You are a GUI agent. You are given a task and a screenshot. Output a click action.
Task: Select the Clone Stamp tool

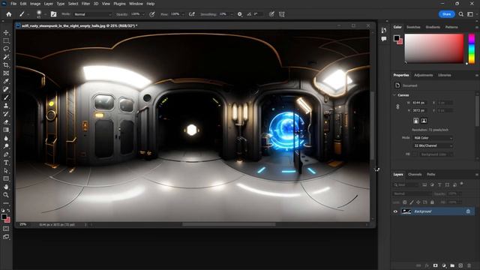6,106
